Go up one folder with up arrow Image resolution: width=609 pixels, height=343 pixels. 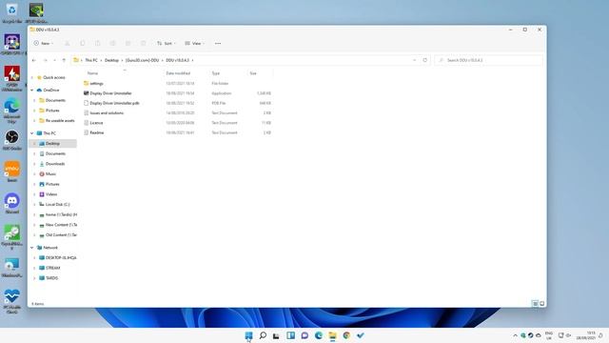(64, 60)
